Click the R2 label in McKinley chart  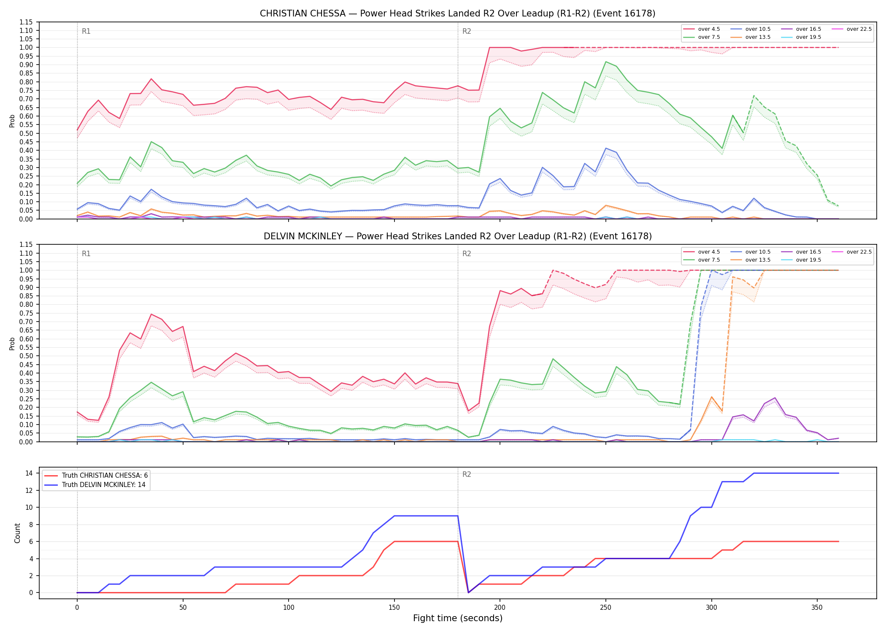[x=467, y=254]
